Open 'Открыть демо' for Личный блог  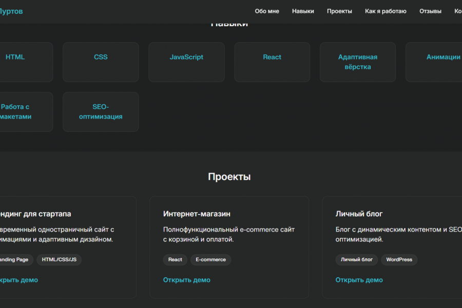[359, 280]
